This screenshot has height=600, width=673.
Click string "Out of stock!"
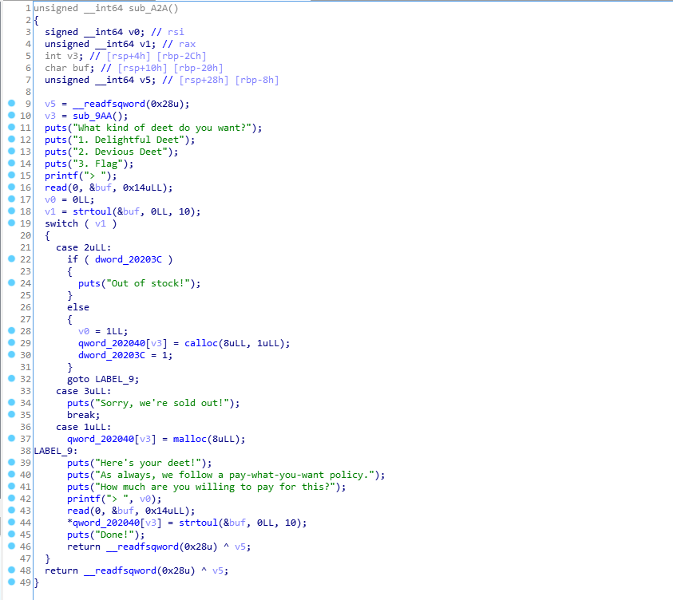click(x=148, y=283)
